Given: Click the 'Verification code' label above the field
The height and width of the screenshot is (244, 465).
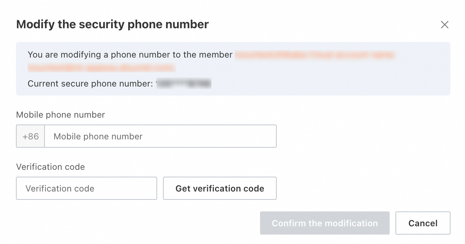Looking at the screenshot, I should [50, 167].
